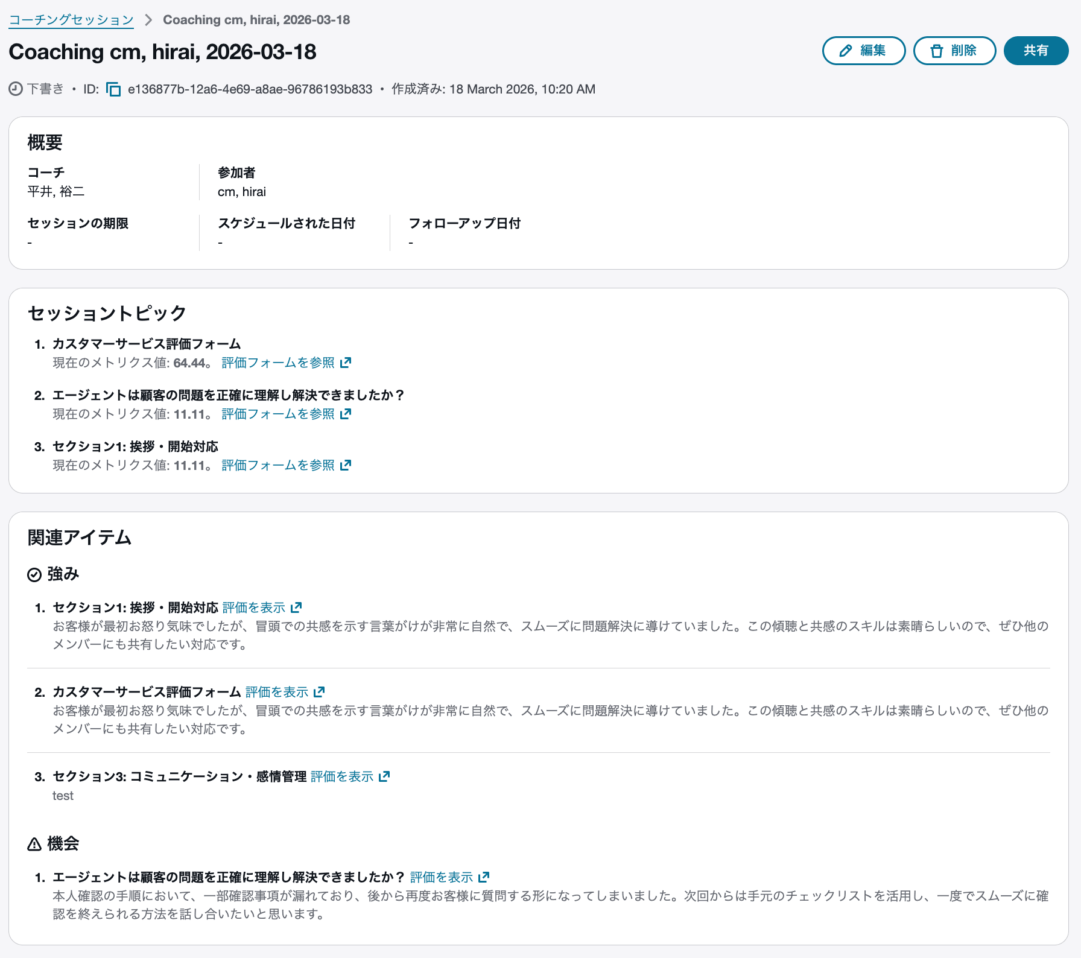
Task: Open the コーチングセッション breadcrumb
Action: (x=71, y=19)
